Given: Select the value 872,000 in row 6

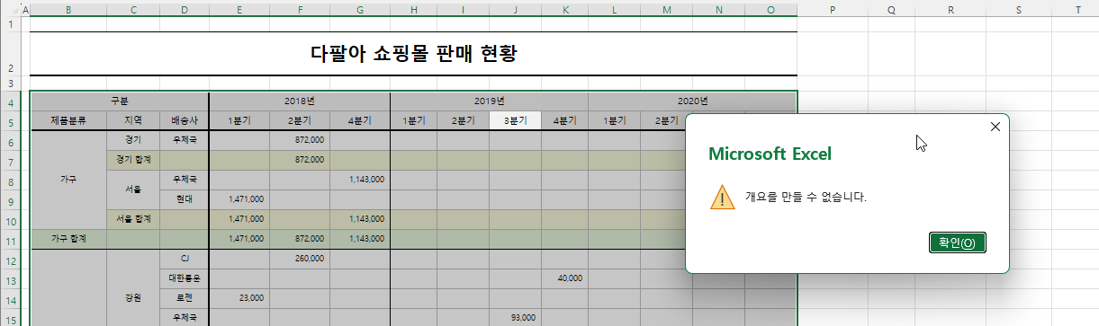Looking at the screenshot, I should 300,140.
